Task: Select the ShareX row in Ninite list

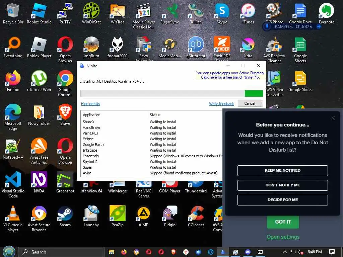Action: (x=152, y=122)
